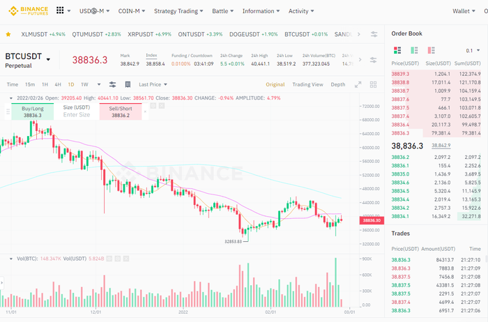This screenshot has height=322, width=488.
Task: Click the Index price label
Action: pos(151,55)
